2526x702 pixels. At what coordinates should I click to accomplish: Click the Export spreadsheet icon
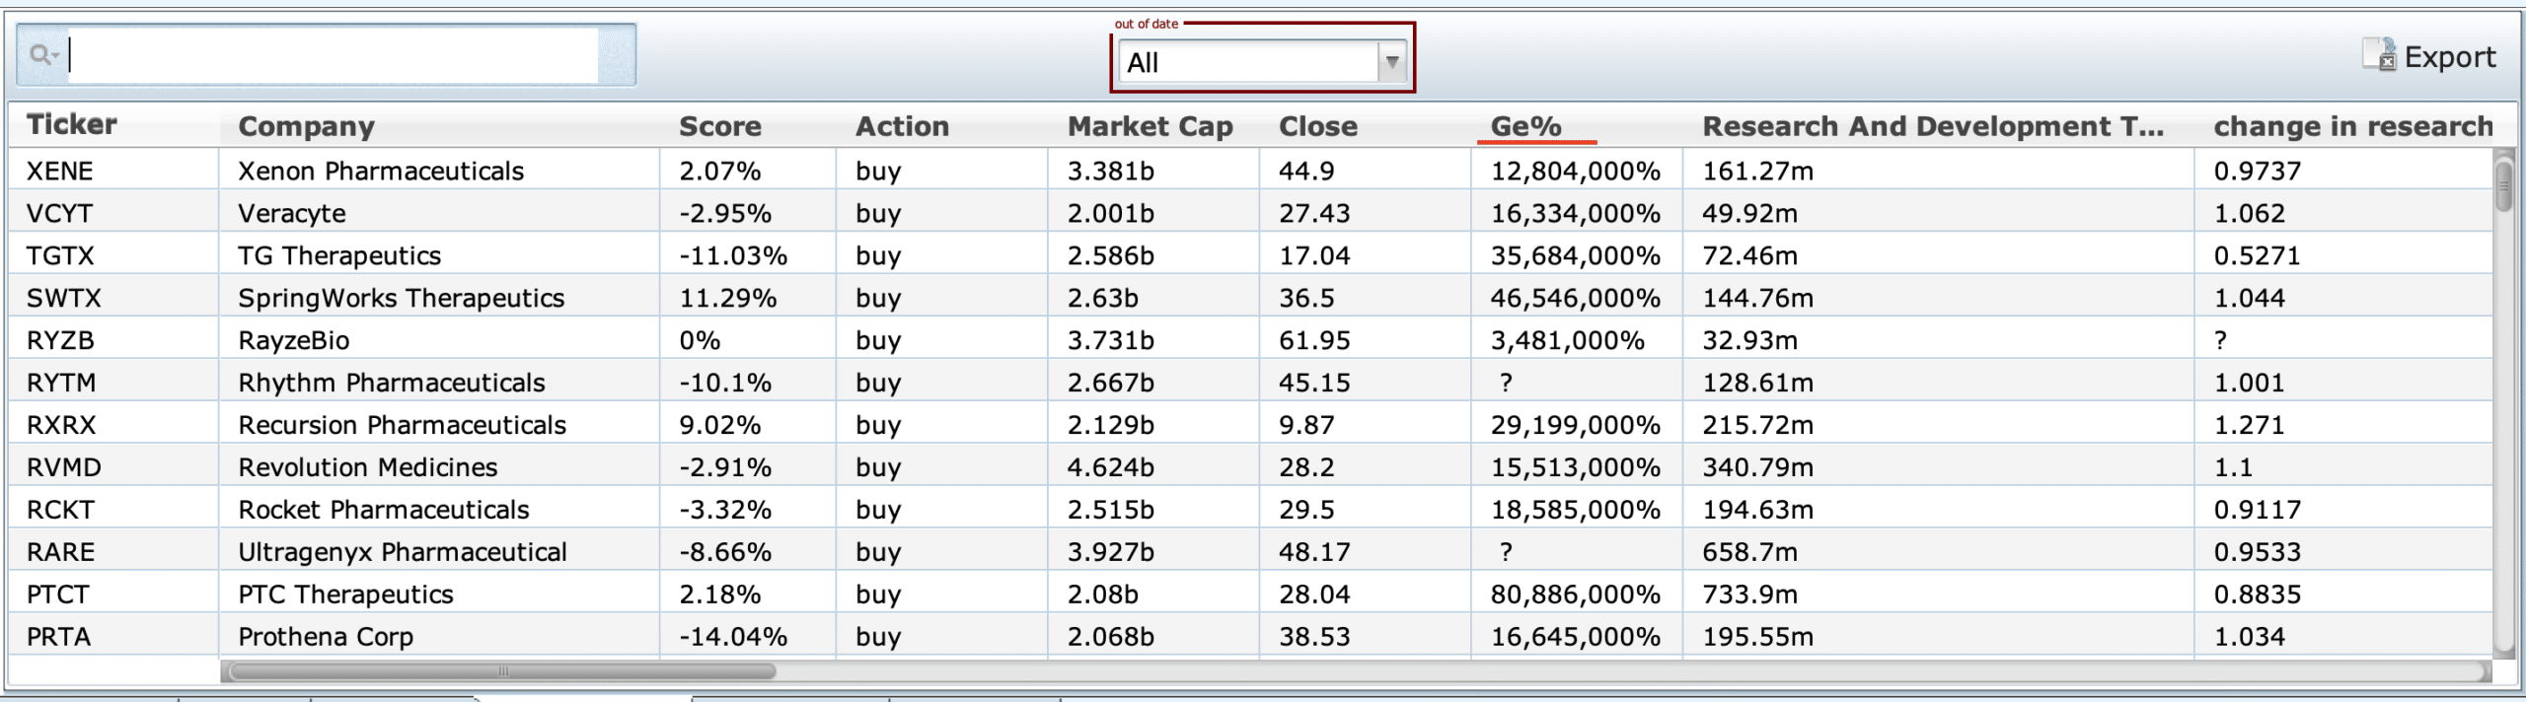[x=2379, y=55]
